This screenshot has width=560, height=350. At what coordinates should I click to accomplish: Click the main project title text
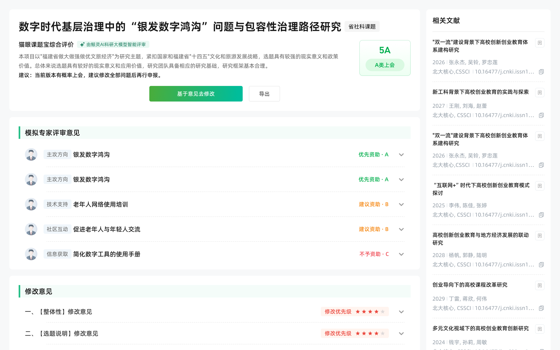click(180, 27)
